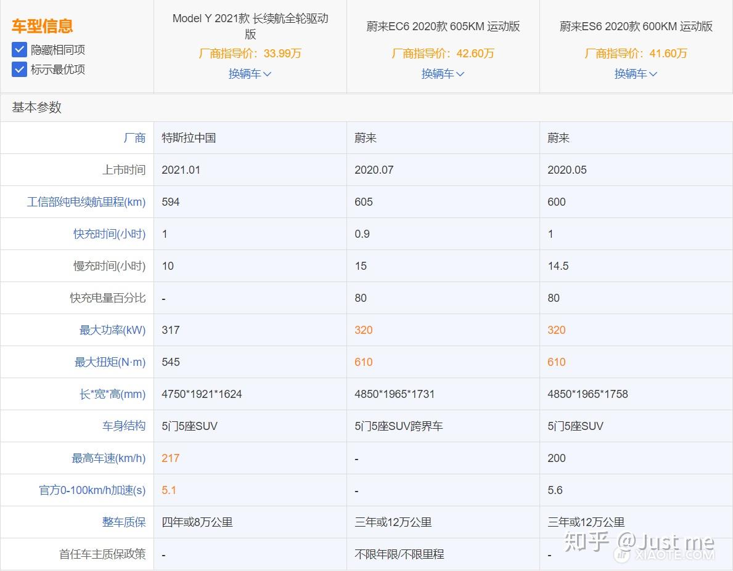Viewport: 733px width, 571px height.
Task: Expand the 换辆车 dropdown under 蔚来EC6
Action: click(x=443, y=73)
